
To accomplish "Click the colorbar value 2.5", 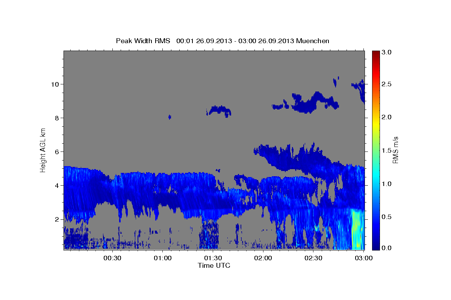I will click(x=387, y=84).
